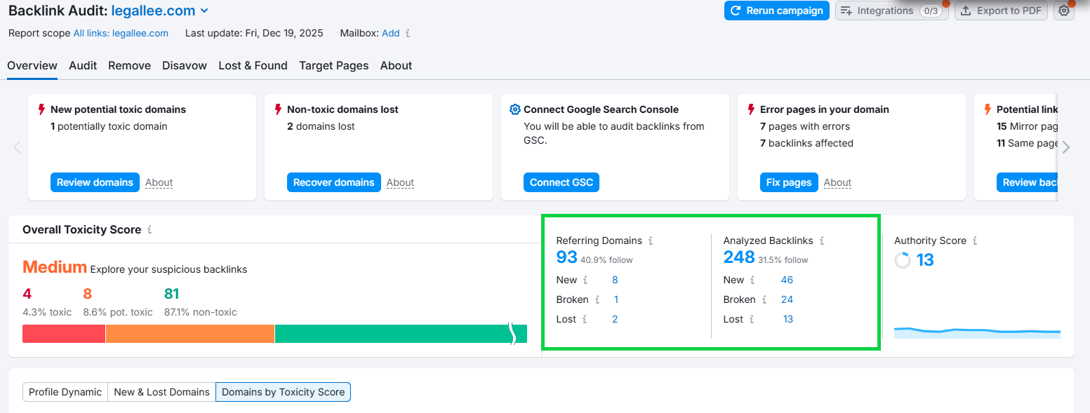Click Export to PDF button
The width and height of the screenshot is (1090, 413).
[x=1001, y=11]
